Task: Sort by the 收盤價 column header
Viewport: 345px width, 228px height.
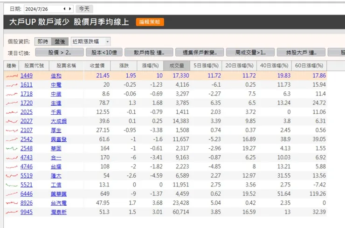Action: click(x=97, y=66)
